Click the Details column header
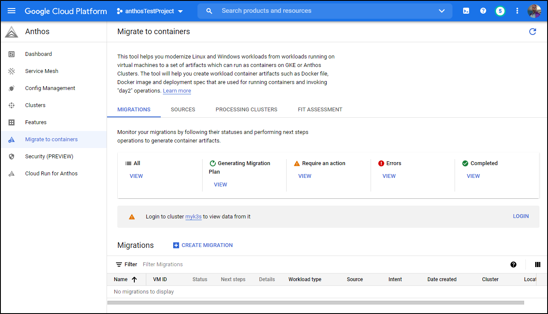This screenshot has width=548, height=314. pyautogui.click(x=267, y=279)
